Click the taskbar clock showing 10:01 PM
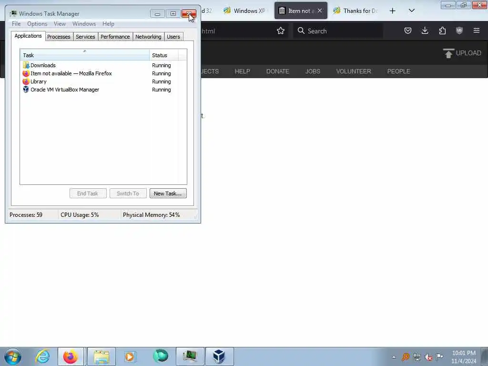Image resolution: width=488 pixels, height=366 pixels. 464,357
